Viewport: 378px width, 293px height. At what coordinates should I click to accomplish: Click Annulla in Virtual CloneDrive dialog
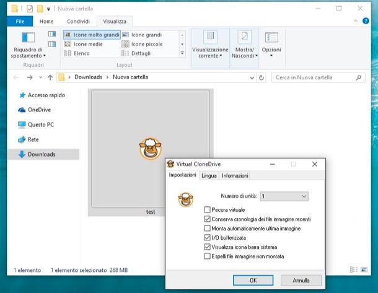tap(301, 280)
